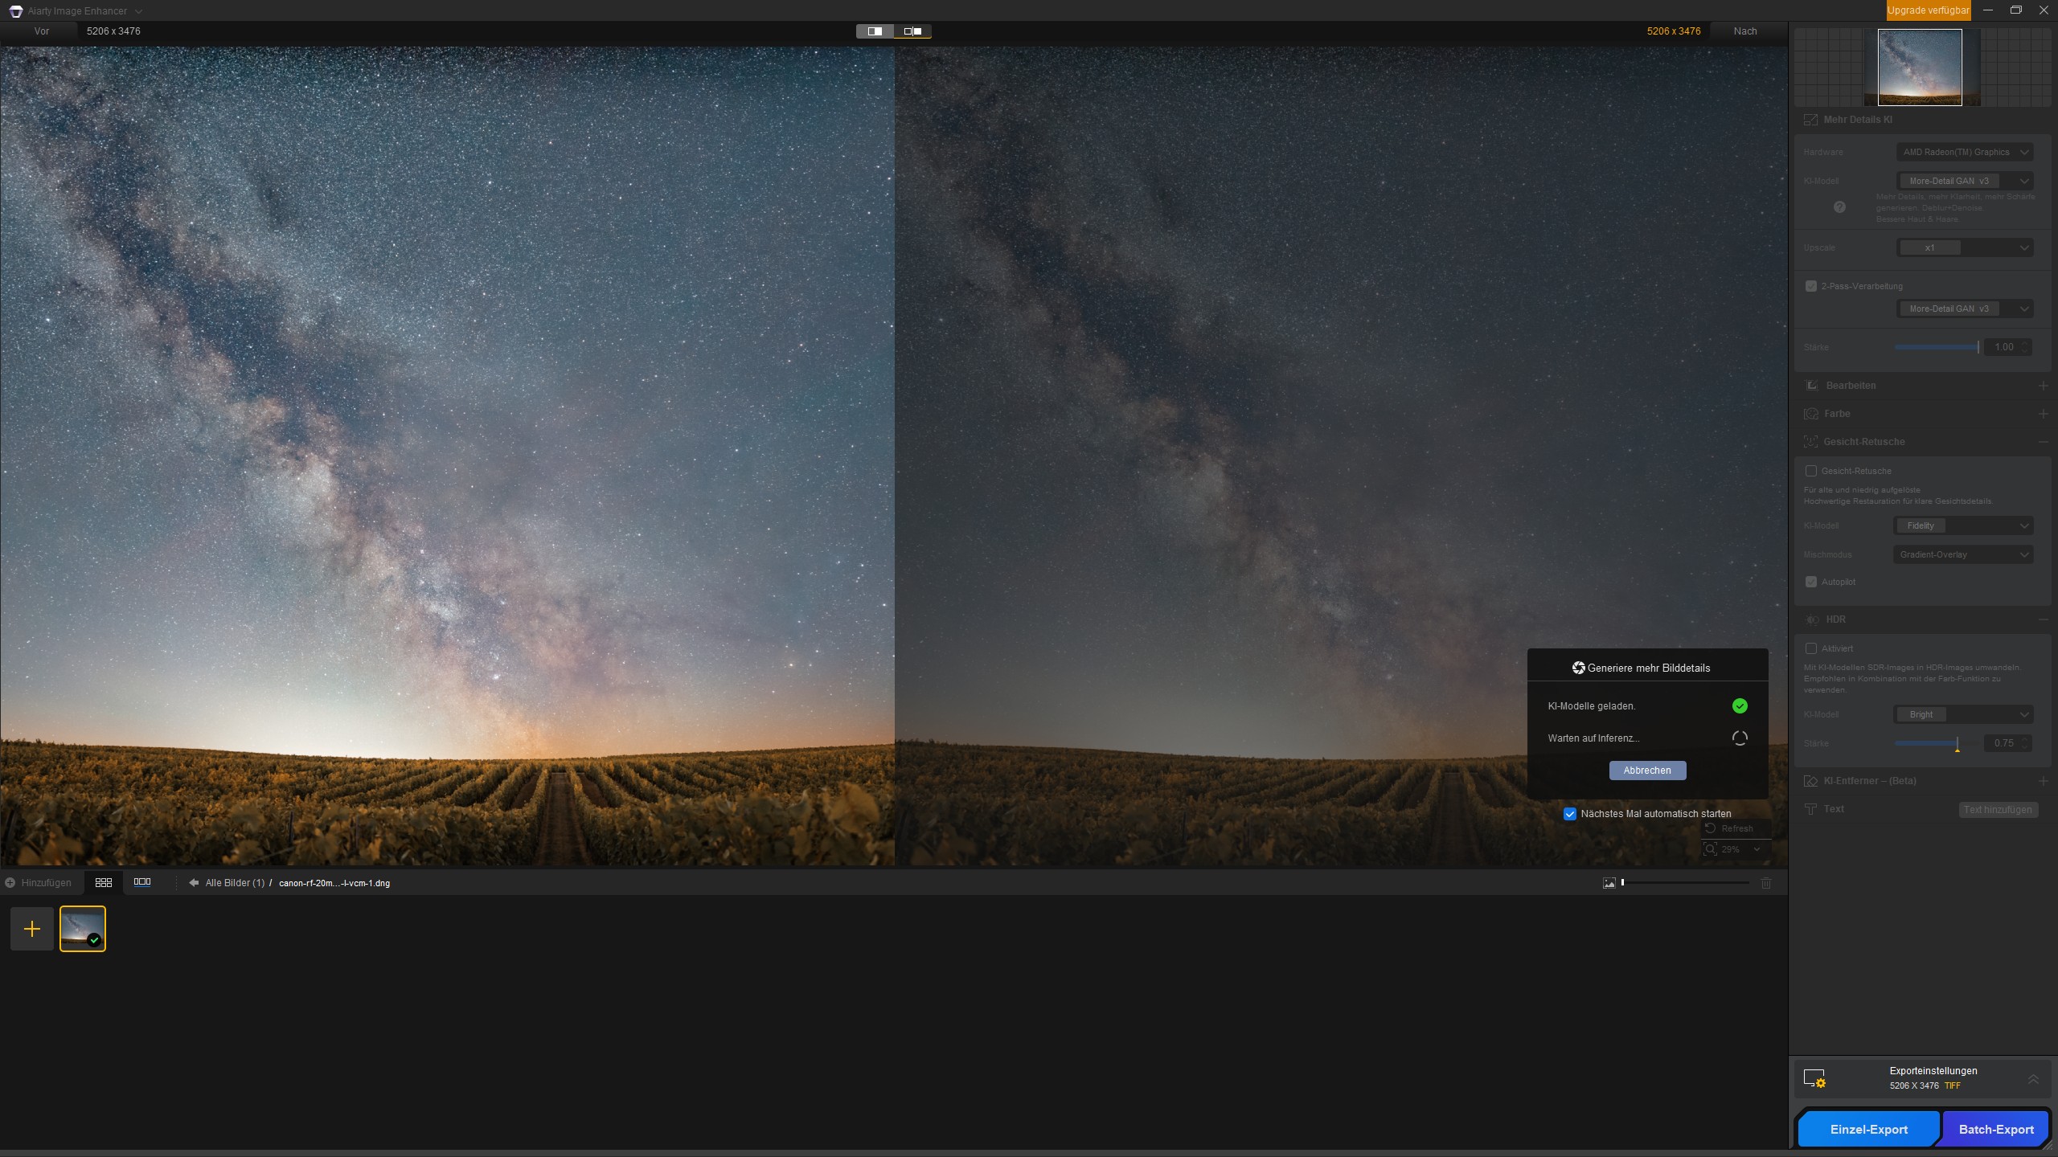2058x1157 pixels.
Task: Click the Refresh preview icon
Action: pyautogui.click(x=1711, y=828)
